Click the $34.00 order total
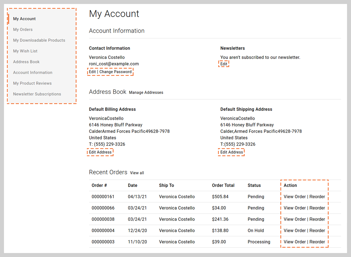The height and width of the screenshot is (257, 351). (x=219, y=208)
